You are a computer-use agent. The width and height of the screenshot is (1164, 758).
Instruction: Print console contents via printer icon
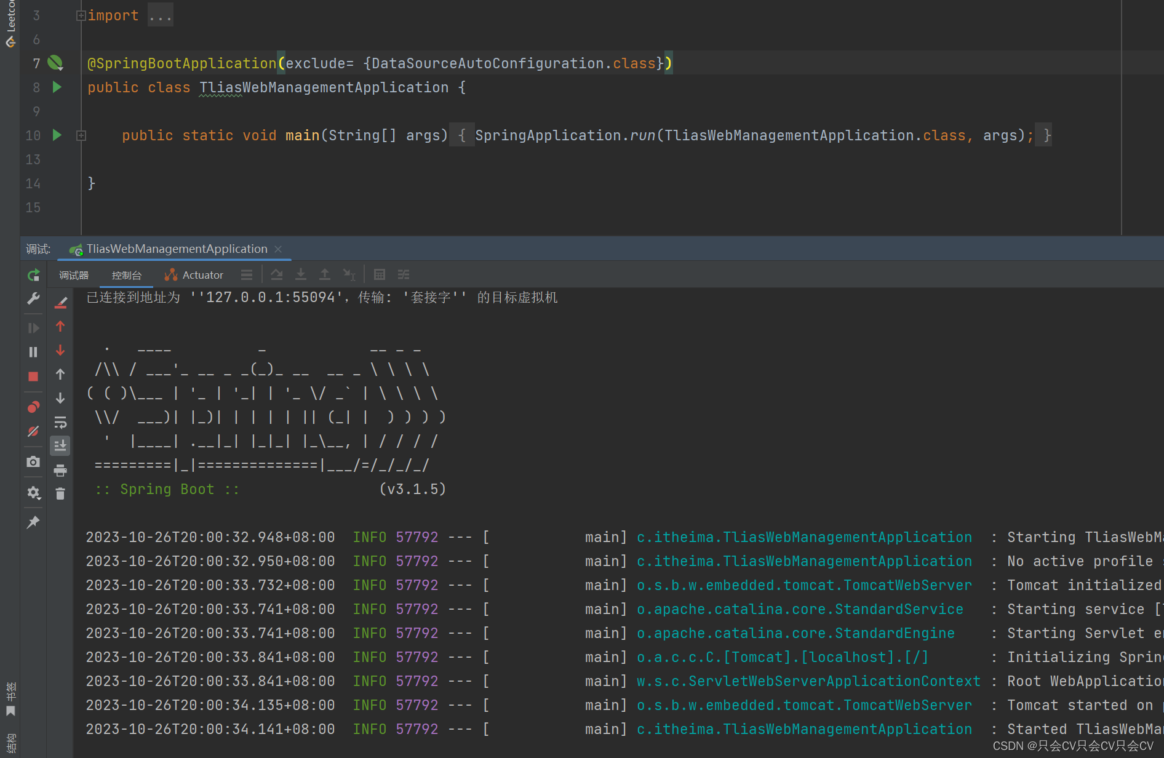pyautogui.click(x=60, y=470)
